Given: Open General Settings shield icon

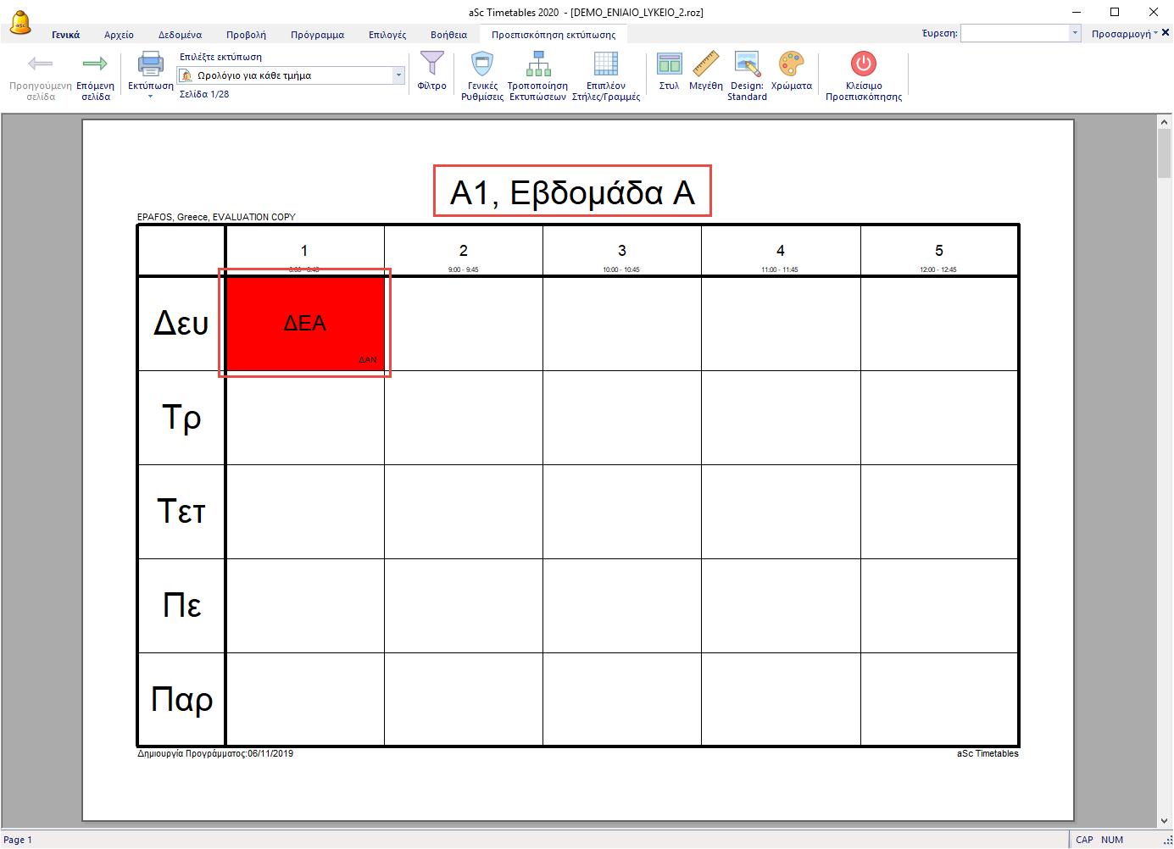Looking at the screenshot, I should pos(482,64).
